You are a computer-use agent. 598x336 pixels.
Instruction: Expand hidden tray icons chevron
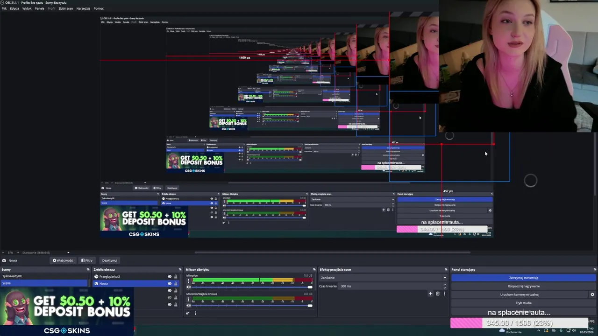click(539, 330)
